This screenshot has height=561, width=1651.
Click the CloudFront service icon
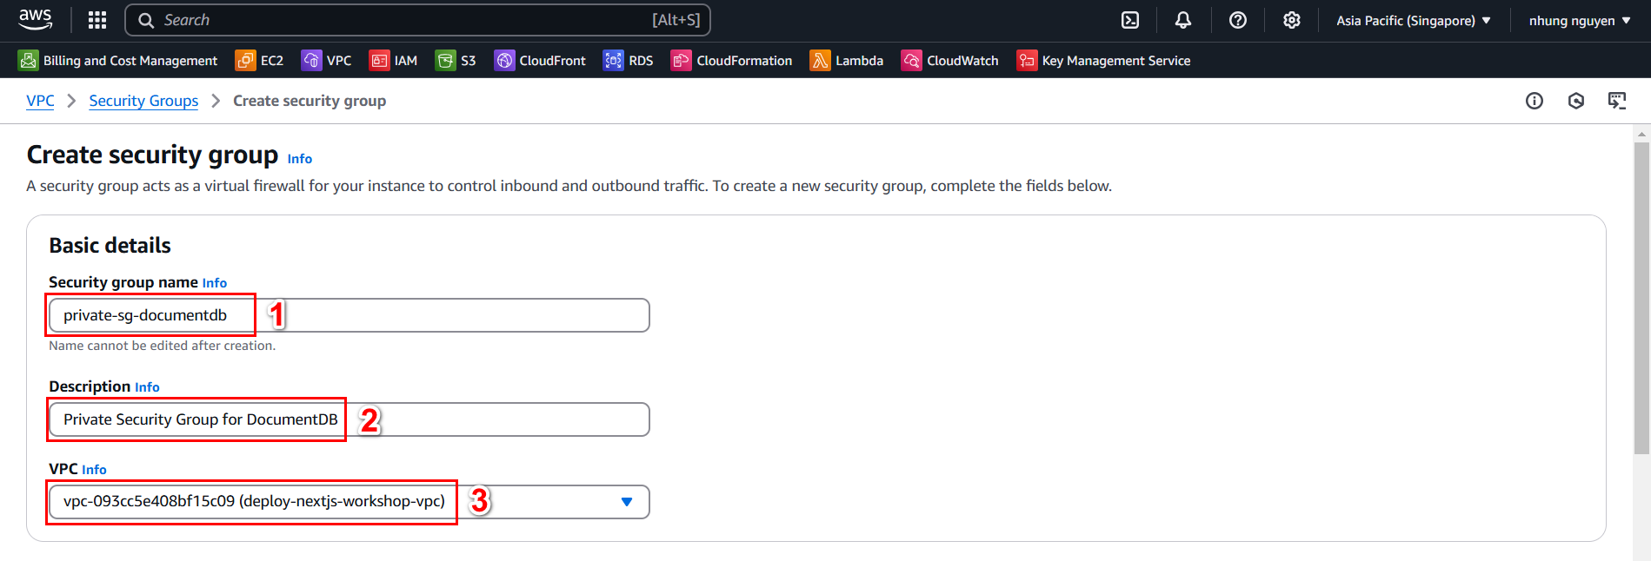504,60
